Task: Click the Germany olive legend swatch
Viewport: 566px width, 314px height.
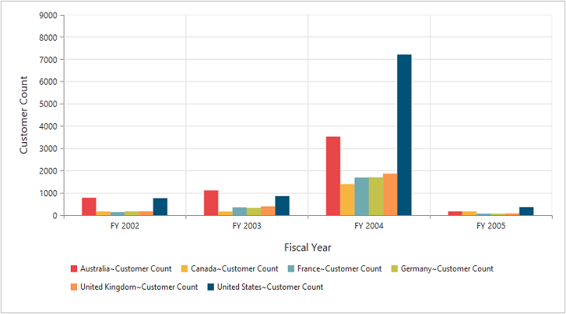Action: (394, 269)
